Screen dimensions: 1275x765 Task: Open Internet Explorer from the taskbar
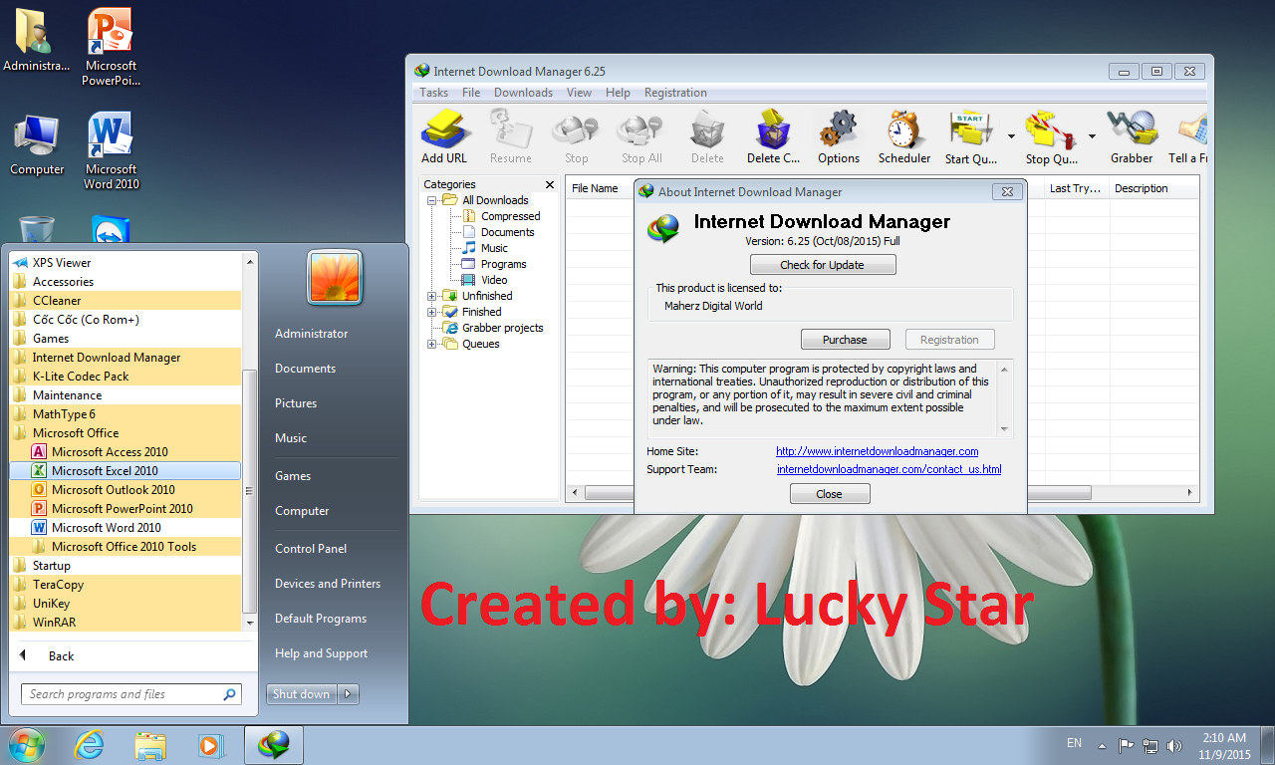(90, 744)
